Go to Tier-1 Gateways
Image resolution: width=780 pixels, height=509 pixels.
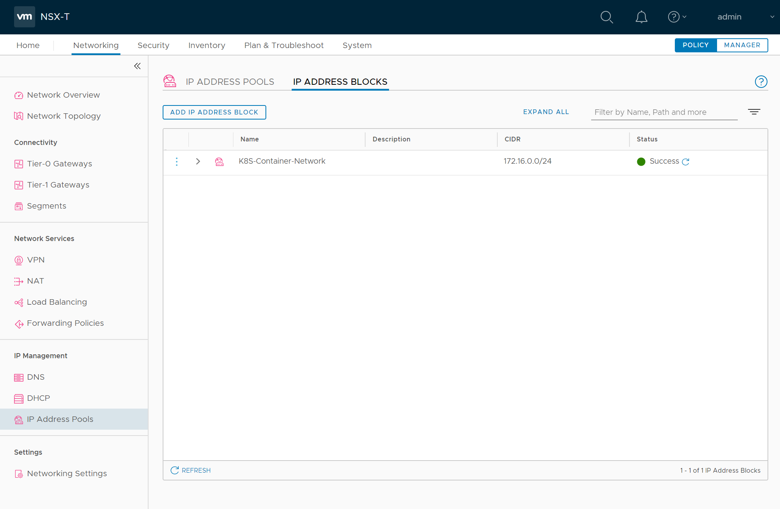[x=58, y=185]
